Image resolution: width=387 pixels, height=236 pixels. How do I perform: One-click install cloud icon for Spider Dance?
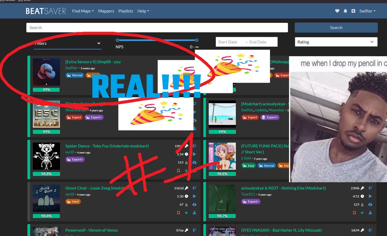click(194, 163)
